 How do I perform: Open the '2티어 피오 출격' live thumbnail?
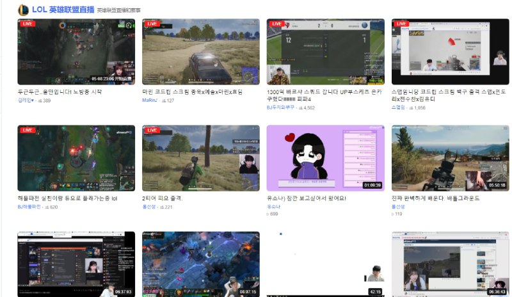point(201,158)
